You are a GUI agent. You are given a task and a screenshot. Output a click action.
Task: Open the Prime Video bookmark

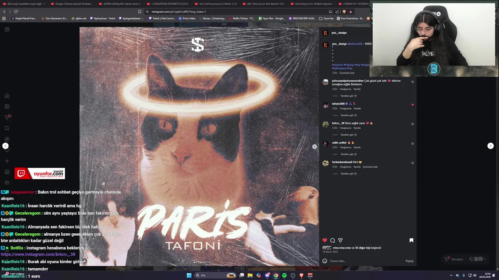(x=187, y=18)
